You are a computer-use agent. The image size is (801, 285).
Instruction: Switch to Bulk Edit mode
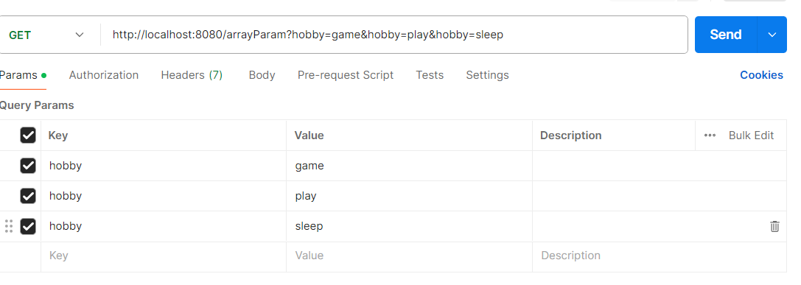click(x=751, y=136)
